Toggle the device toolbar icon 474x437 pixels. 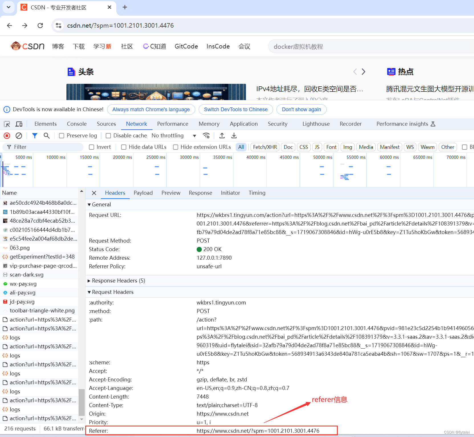point(19,124)
